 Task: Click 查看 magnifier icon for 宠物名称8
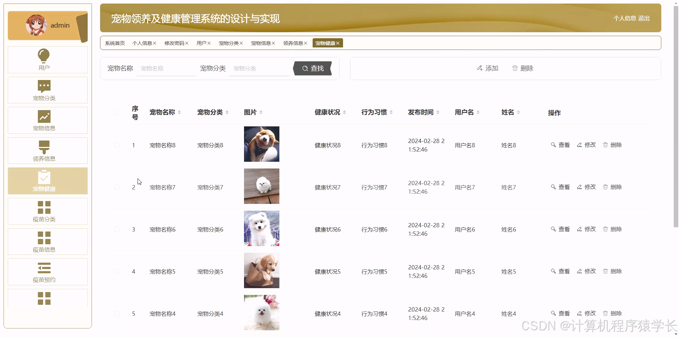tap(553, 145)
